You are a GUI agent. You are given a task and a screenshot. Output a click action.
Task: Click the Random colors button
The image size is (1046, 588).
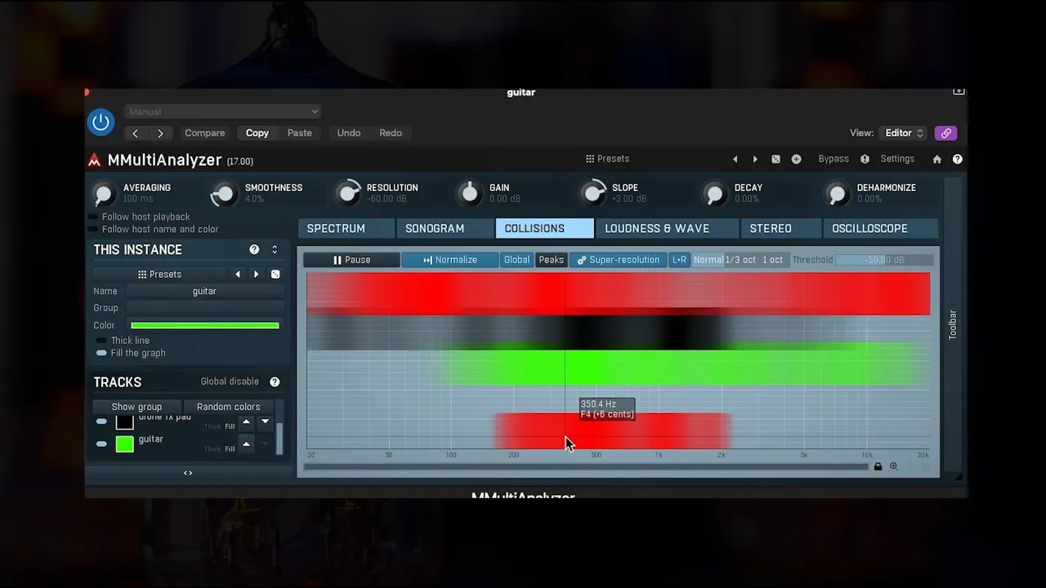229,407
